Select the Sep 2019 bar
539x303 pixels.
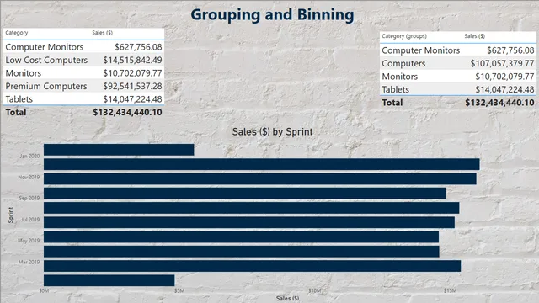pyautogui.click(x=245, y=194)
